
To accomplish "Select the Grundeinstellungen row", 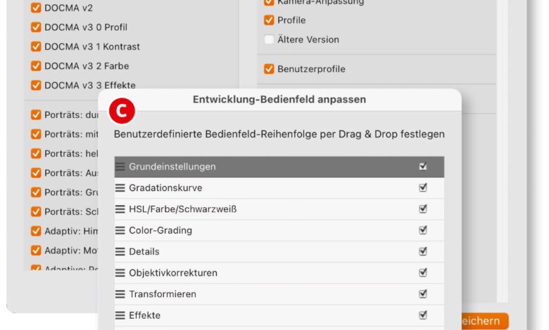I will (x=267, y=167).
